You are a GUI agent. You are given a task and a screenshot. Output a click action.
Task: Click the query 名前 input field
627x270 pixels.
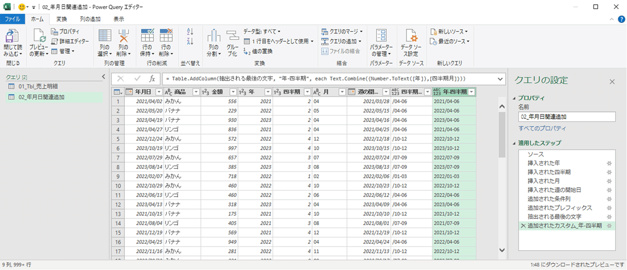click(x=567, y=117)
